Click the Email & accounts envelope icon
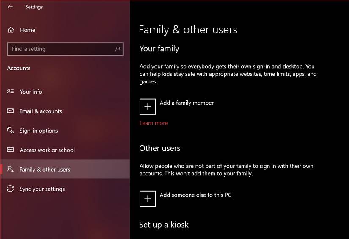The height and width of the screenshot is (239, 349). 11,111
